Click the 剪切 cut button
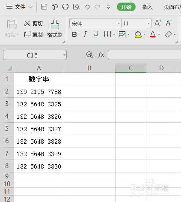 pos(33,23)
